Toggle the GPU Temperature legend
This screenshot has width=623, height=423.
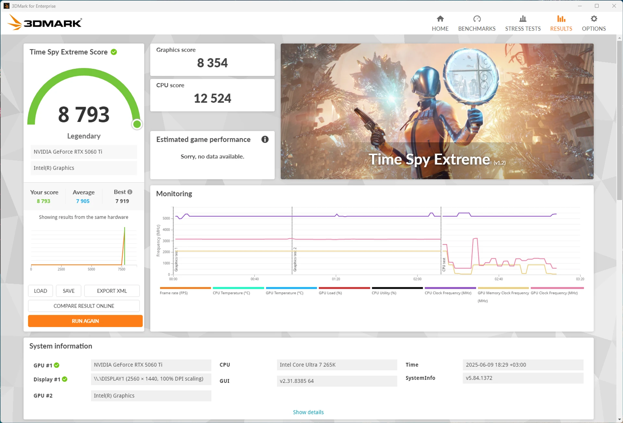tap(291, 291)
